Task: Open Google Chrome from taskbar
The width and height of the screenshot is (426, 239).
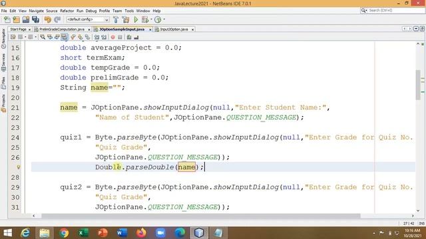Action: tap(64, 233)
